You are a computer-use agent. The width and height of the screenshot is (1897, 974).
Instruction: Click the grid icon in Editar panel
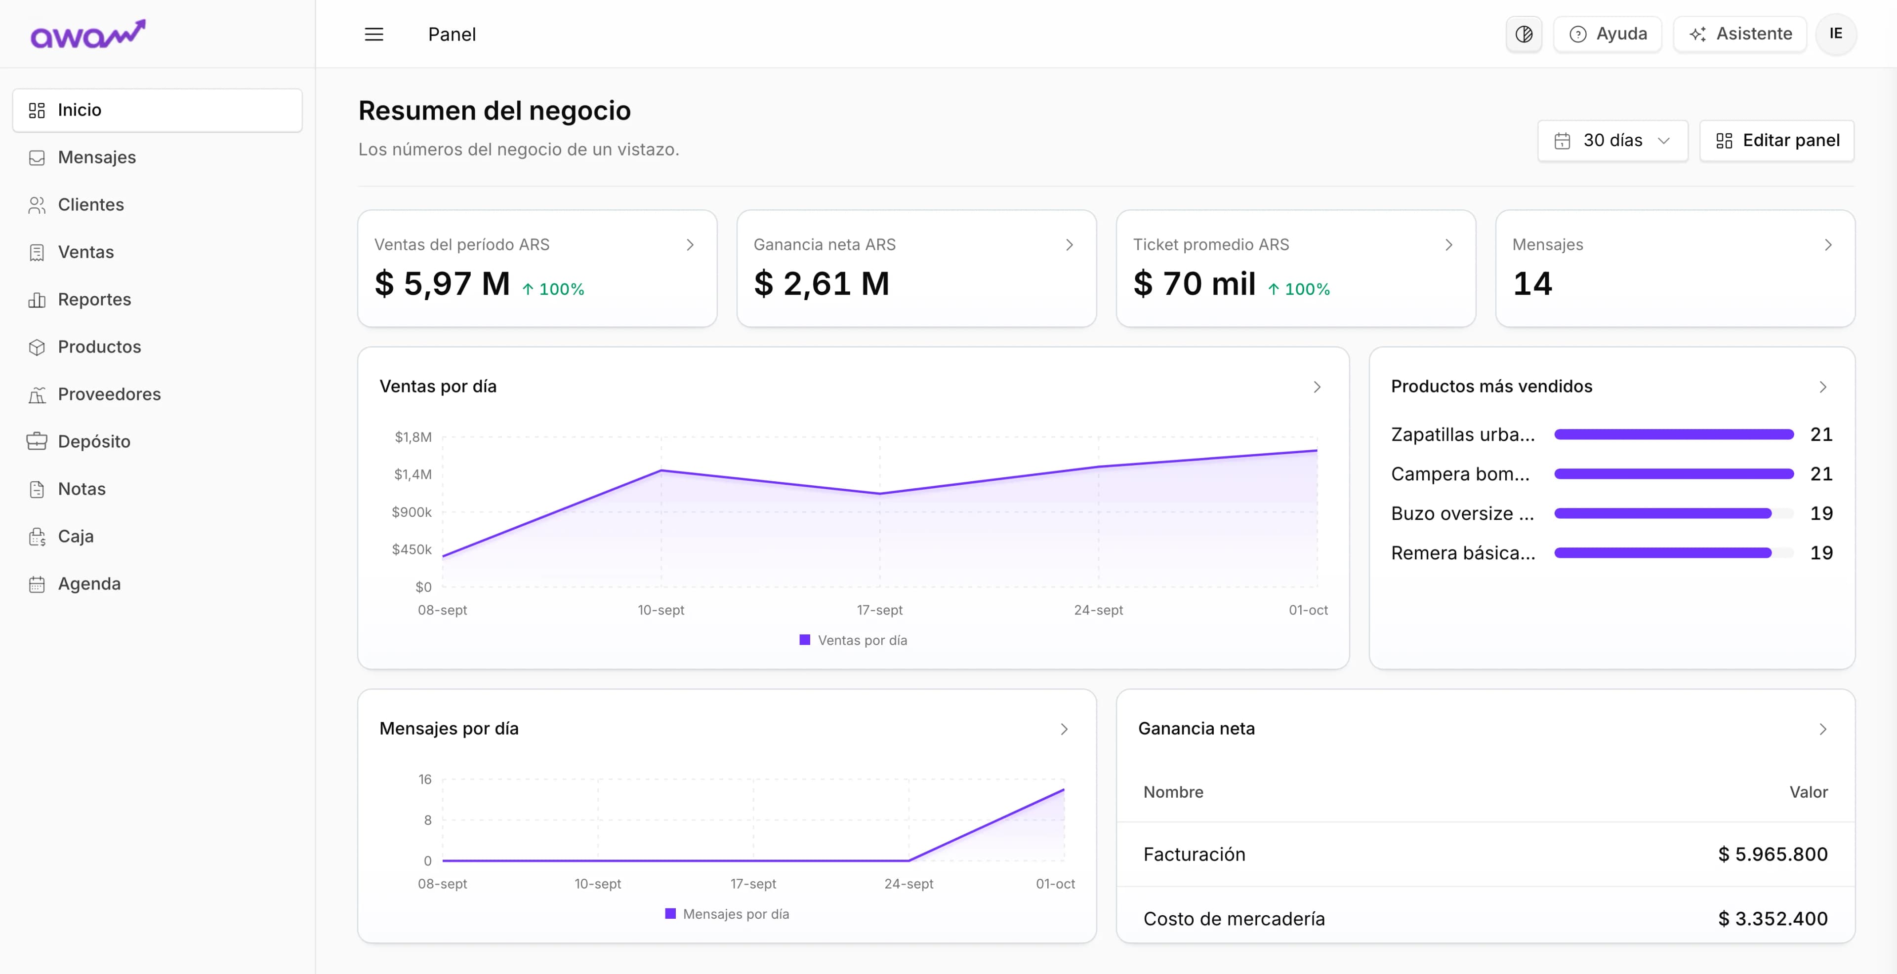click(x=1724, y=141)
